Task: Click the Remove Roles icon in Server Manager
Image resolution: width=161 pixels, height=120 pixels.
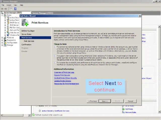Action: [x=123, y=112]
